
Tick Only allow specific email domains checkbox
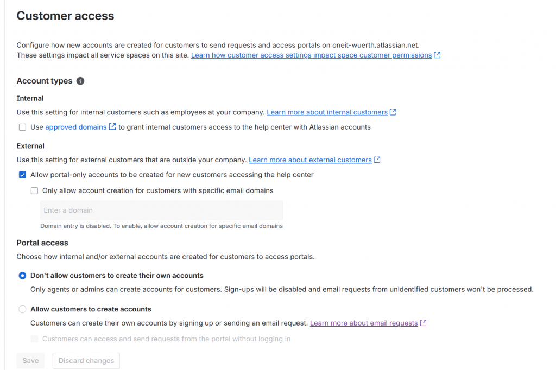pyautogui.click(x=34, y=190)
